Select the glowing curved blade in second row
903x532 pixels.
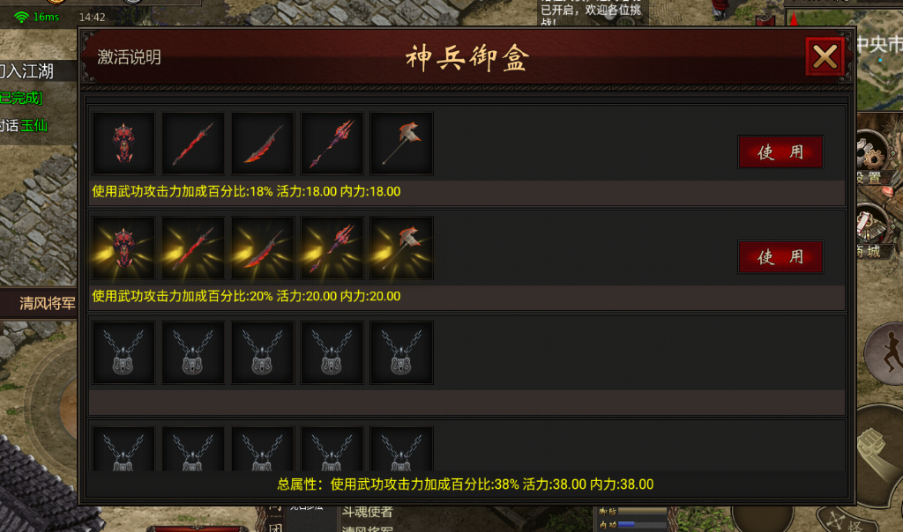[263, 248]
